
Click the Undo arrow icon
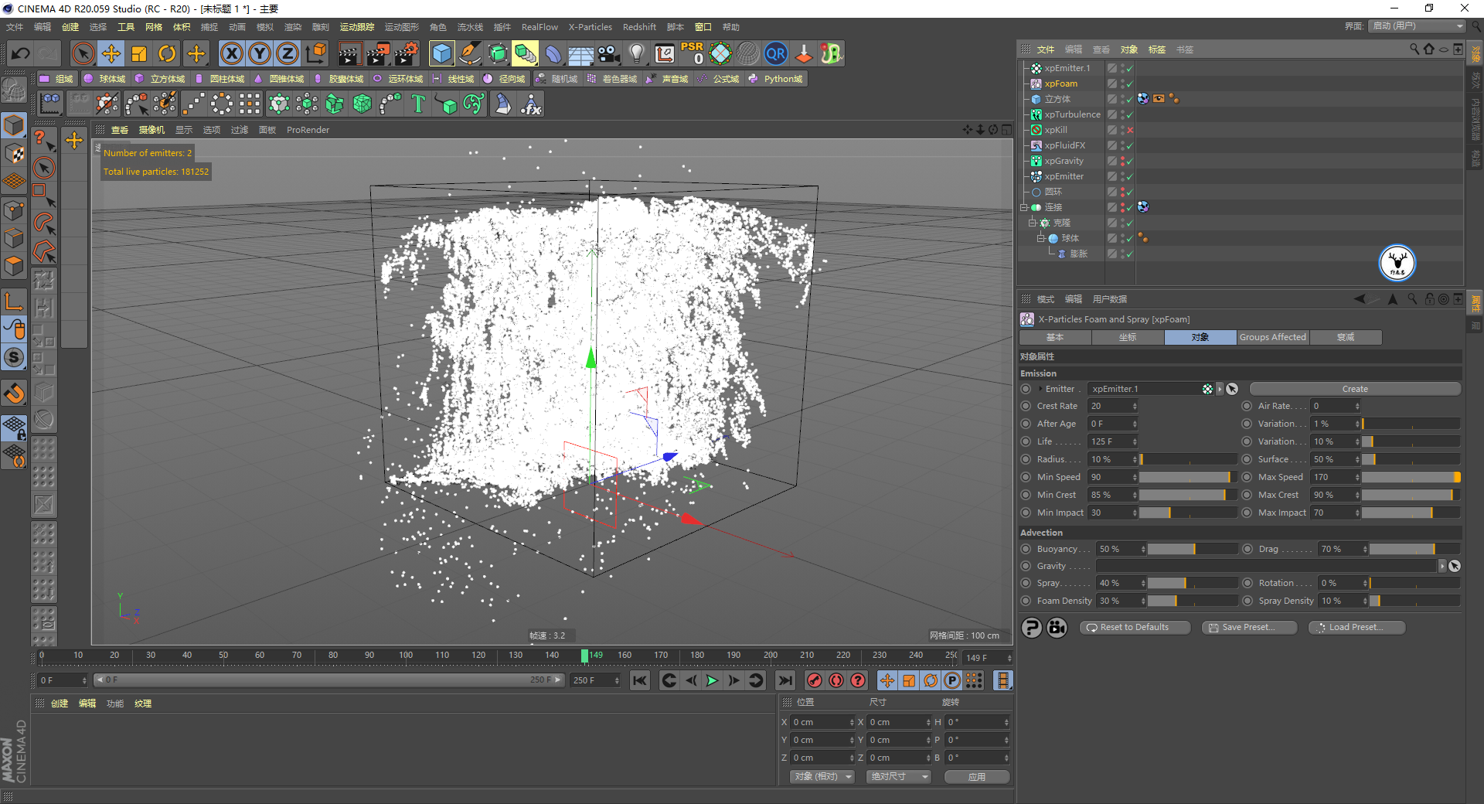(x=21, y=53)
